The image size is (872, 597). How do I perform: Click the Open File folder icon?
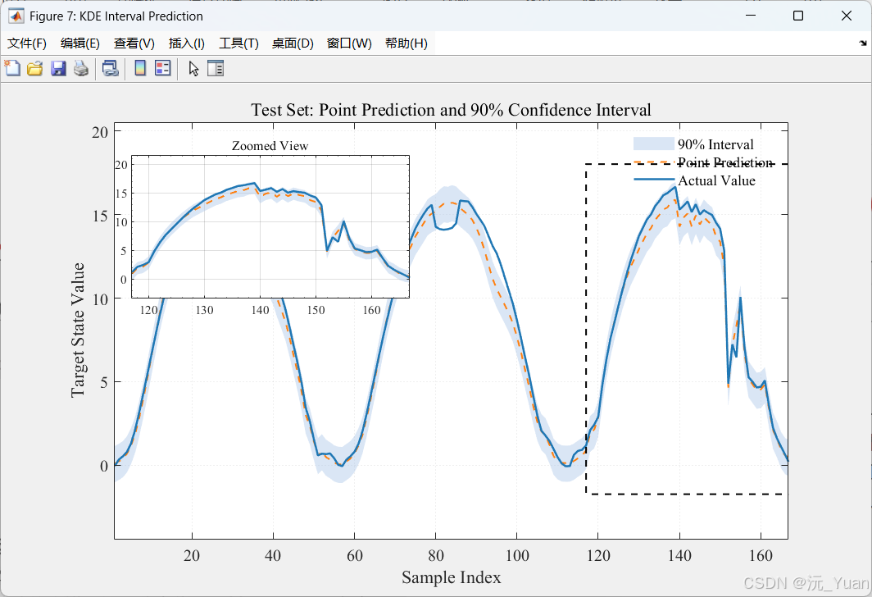coord(35,68)
